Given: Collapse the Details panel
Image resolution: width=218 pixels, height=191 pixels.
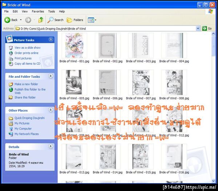Looking at the screenshot, I should pos(51,146).
